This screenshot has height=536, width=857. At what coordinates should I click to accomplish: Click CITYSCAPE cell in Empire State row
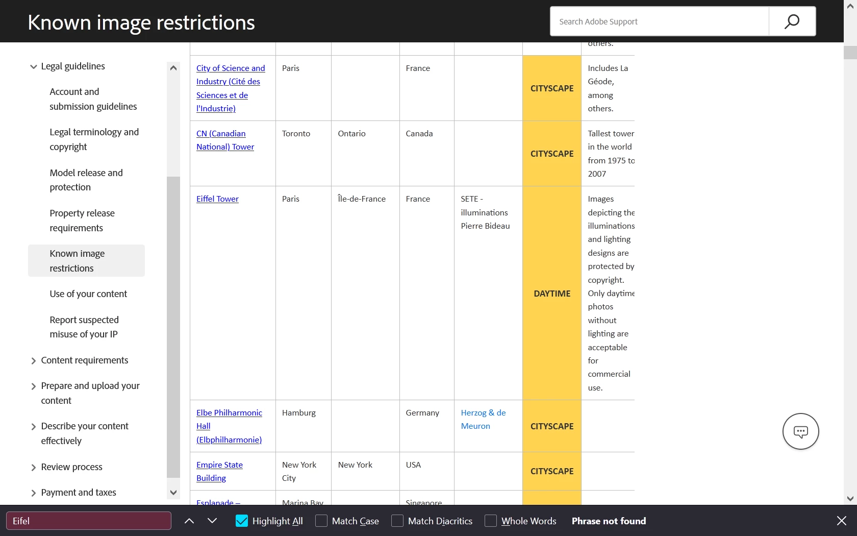(x=552, y=471)
